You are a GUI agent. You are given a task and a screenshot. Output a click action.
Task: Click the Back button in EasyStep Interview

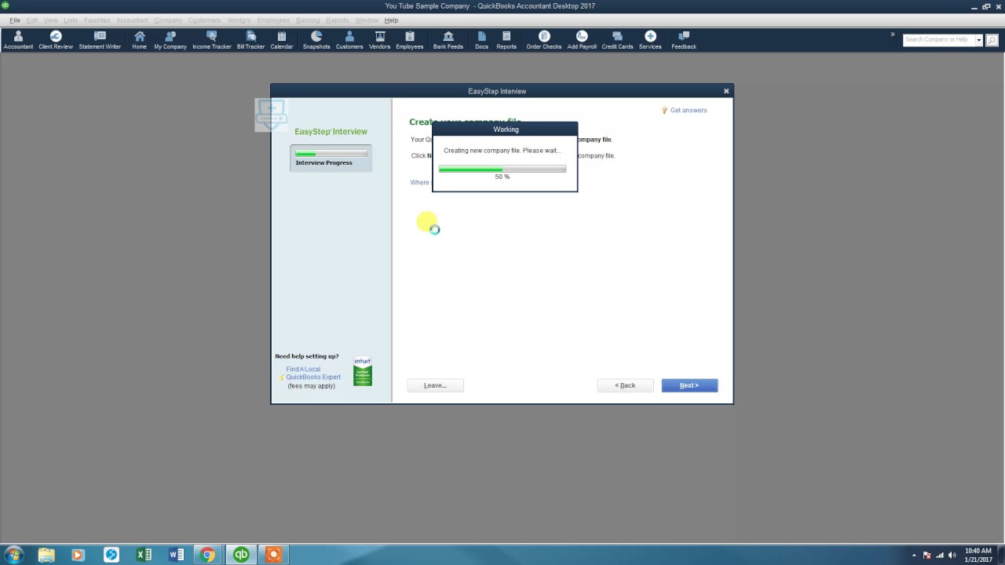click(x=625, y=385)
